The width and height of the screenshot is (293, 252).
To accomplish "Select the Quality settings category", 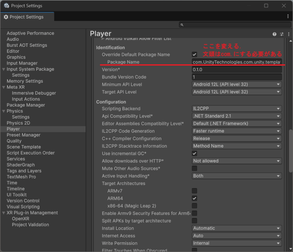I will (14, 141).
